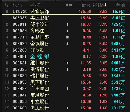This screenshot has height=112, width=130.
Task: Click the 代码 column header
Action: (17, 5)
